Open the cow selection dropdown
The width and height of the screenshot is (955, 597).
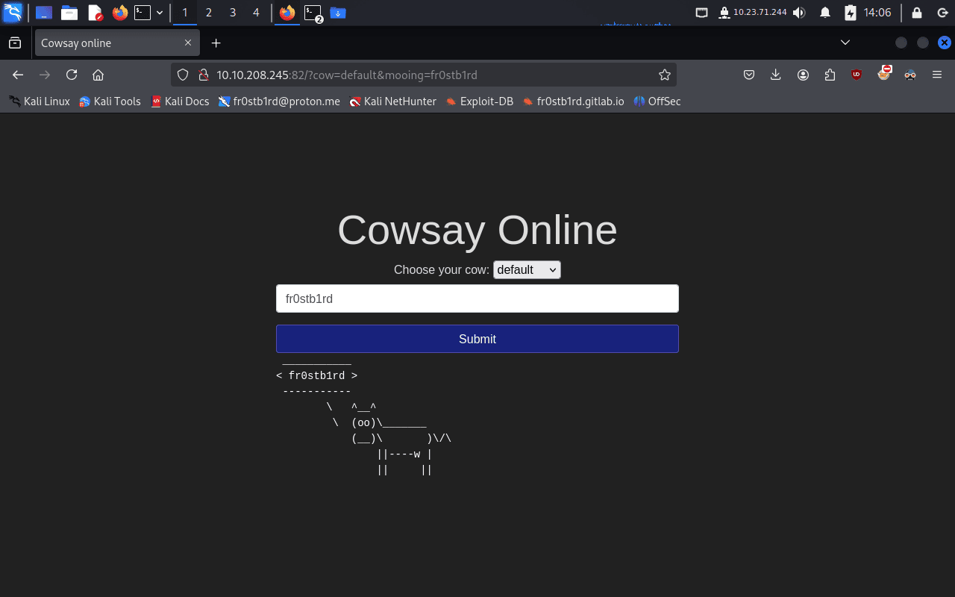(527, 270)
